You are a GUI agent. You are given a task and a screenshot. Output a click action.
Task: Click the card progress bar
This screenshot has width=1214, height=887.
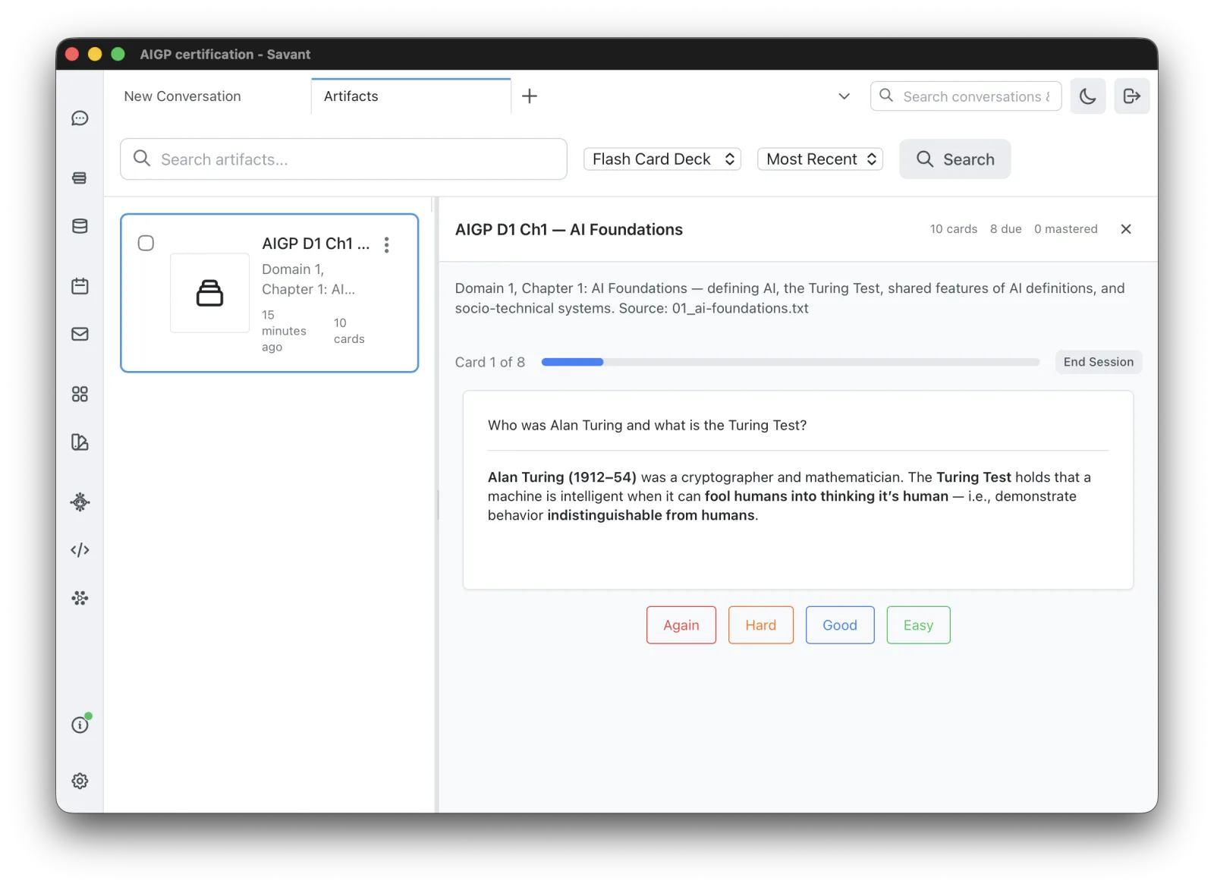point(790,362)
